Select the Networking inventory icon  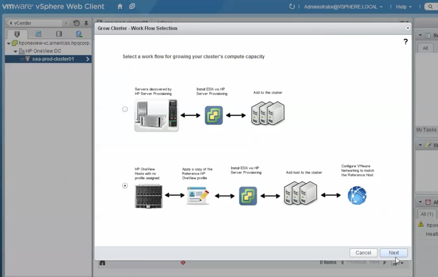tap(79, 34)
